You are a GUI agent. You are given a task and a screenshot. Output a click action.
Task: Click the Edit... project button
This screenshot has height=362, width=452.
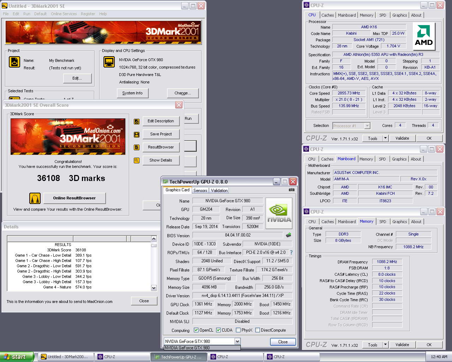tap(77, 78)
